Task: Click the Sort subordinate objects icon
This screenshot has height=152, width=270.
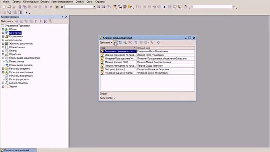Action: click(x=45, y=22)
